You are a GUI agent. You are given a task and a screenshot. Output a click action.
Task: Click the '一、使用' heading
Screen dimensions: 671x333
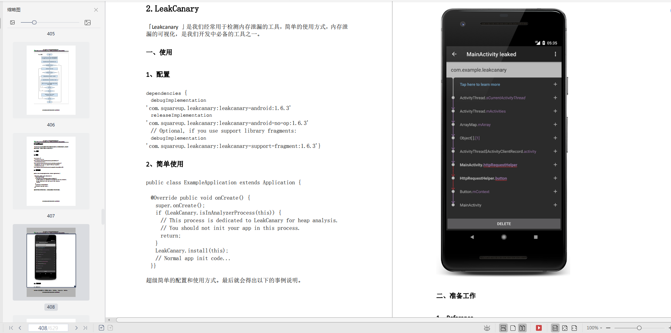point(159,52)
